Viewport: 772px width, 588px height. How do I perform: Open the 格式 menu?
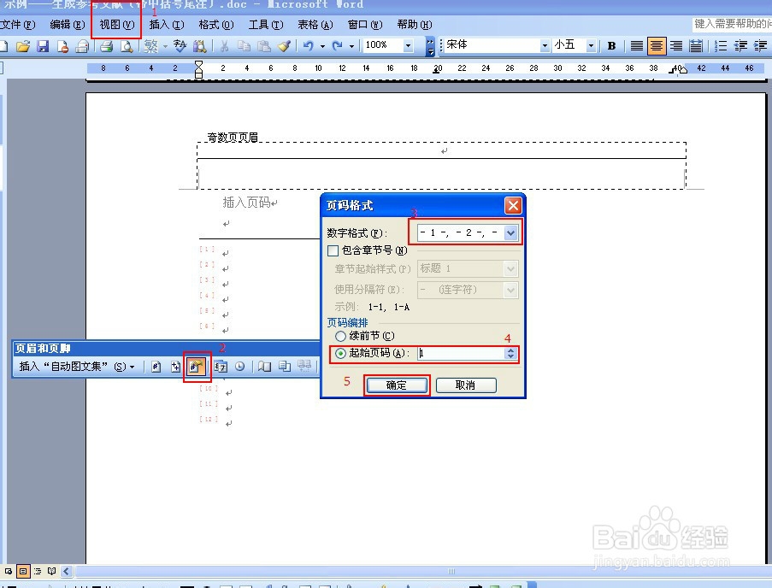pyautogui.click(x=216, y=25)
